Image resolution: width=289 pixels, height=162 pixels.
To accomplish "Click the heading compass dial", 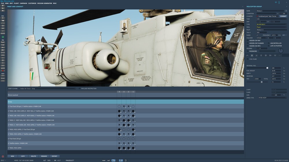I will click(281, 50).
